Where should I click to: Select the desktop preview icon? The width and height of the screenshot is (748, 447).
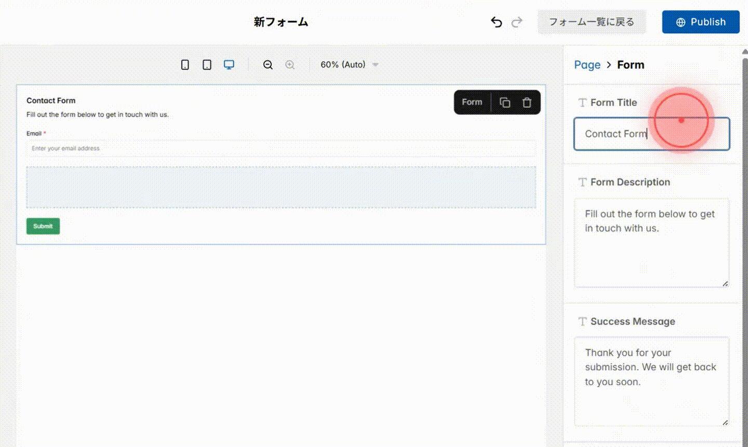click(x=229, y=64)
